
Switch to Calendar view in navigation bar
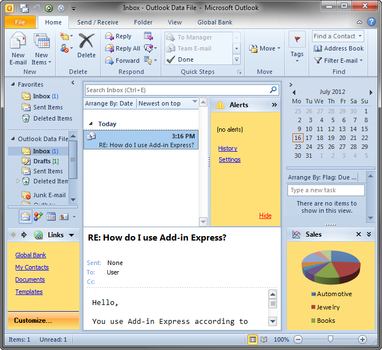(x=51, y=217)
